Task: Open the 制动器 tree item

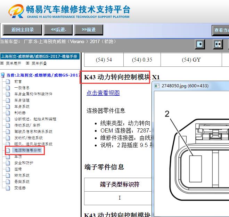Action: tap(20, 113)
